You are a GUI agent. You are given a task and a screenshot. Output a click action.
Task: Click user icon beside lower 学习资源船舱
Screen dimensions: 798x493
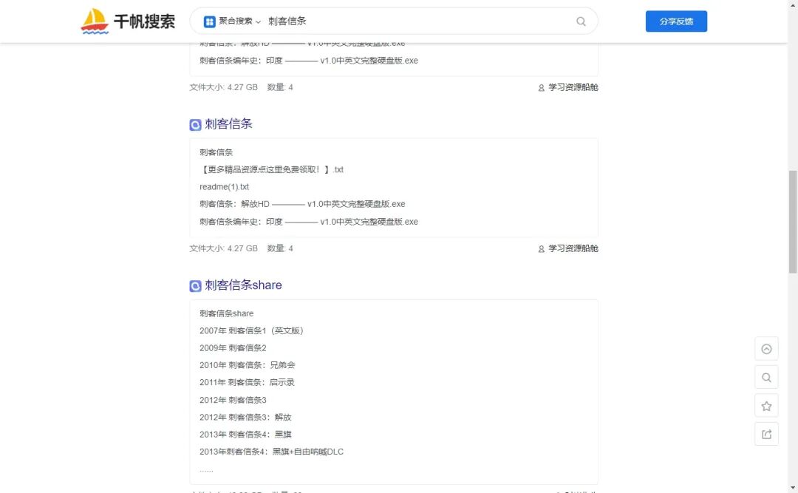(541, 249)
